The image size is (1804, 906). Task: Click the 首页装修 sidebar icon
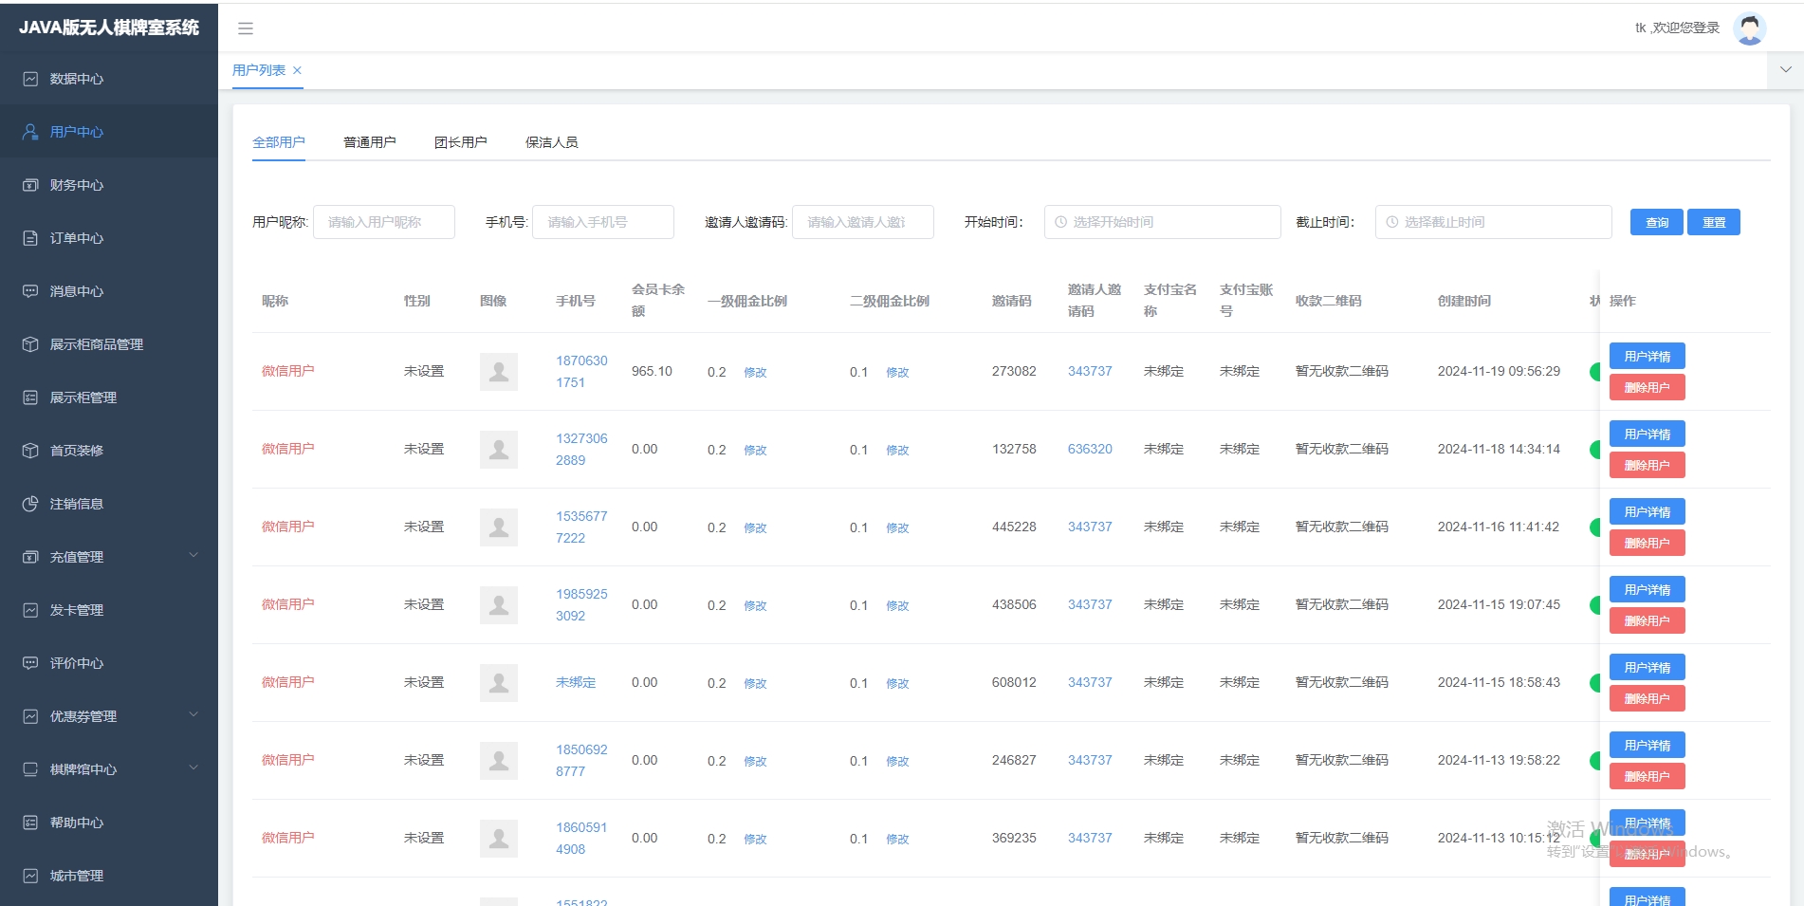click(30, 451)
